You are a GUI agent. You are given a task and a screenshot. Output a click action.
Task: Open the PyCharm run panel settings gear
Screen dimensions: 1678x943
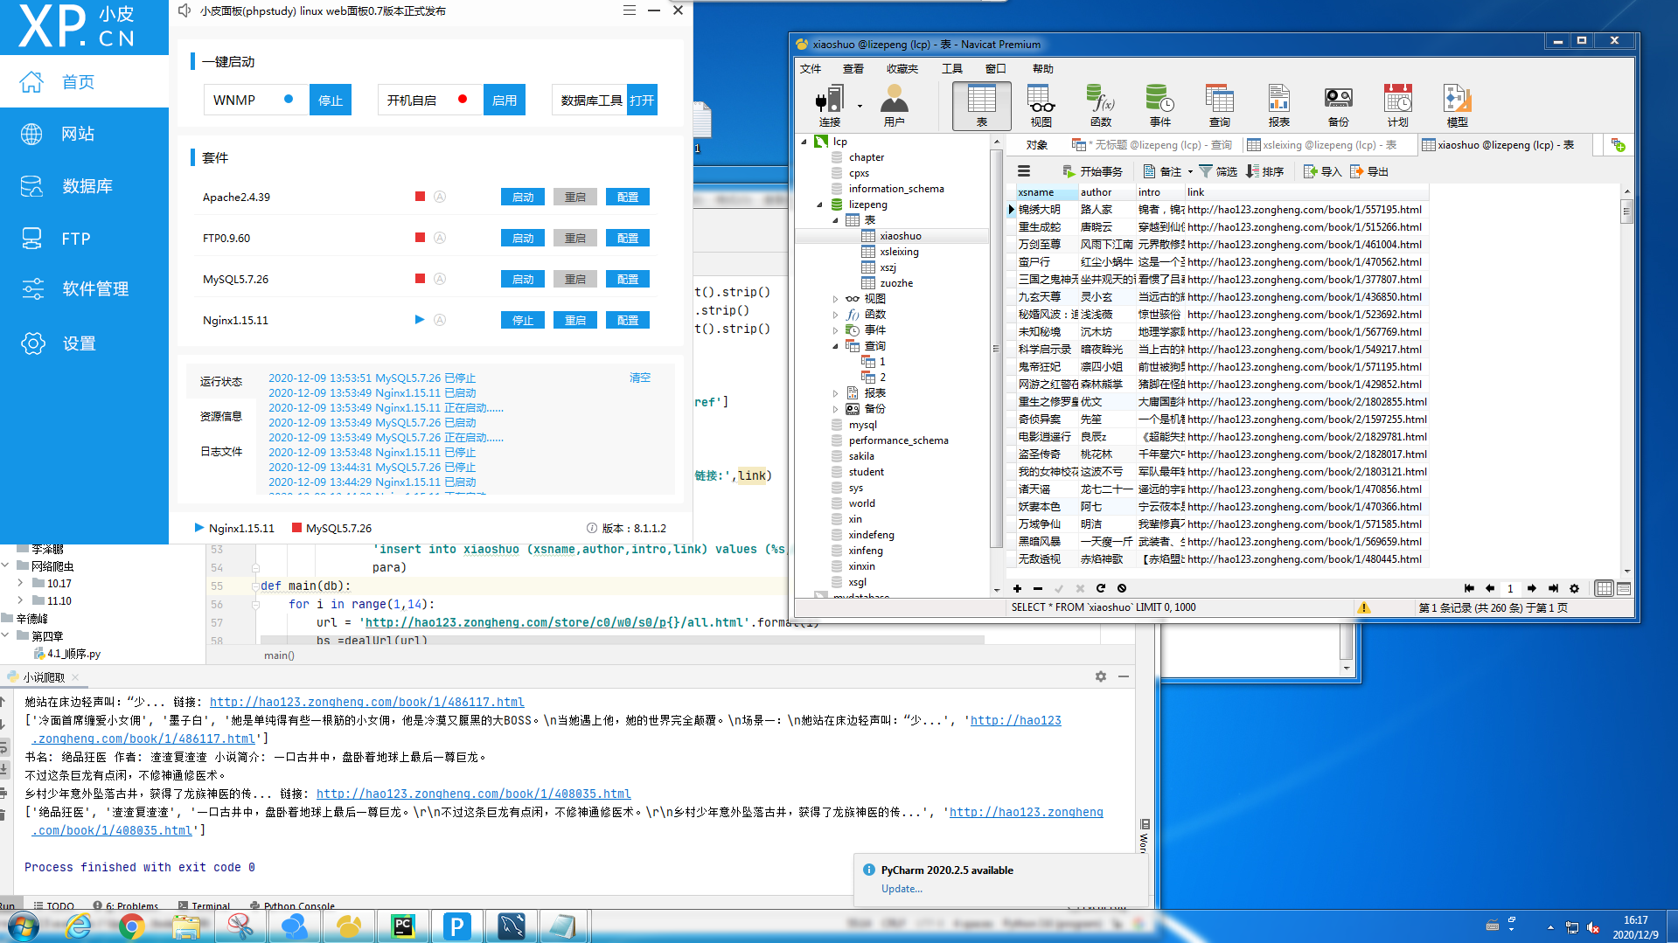tap(1101, 676)
